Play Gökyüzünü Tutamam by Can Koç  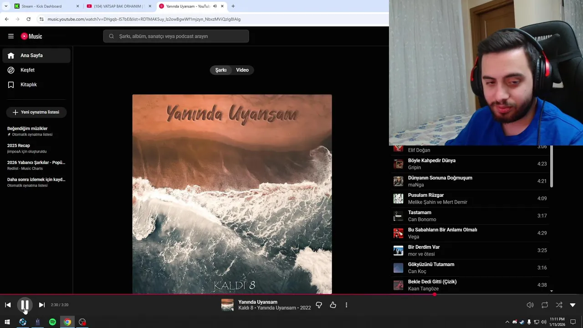click(x=470, y=268)
